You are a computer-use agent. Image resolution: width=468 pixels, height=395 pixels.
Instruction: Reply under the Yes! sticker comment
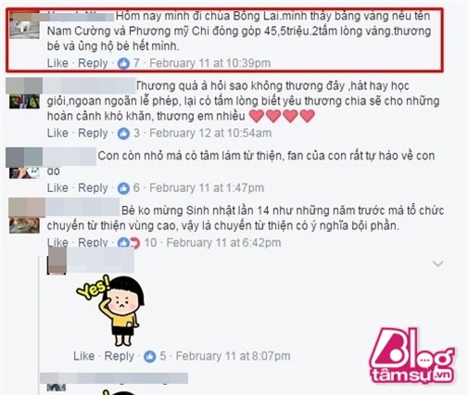pos(119,356)
